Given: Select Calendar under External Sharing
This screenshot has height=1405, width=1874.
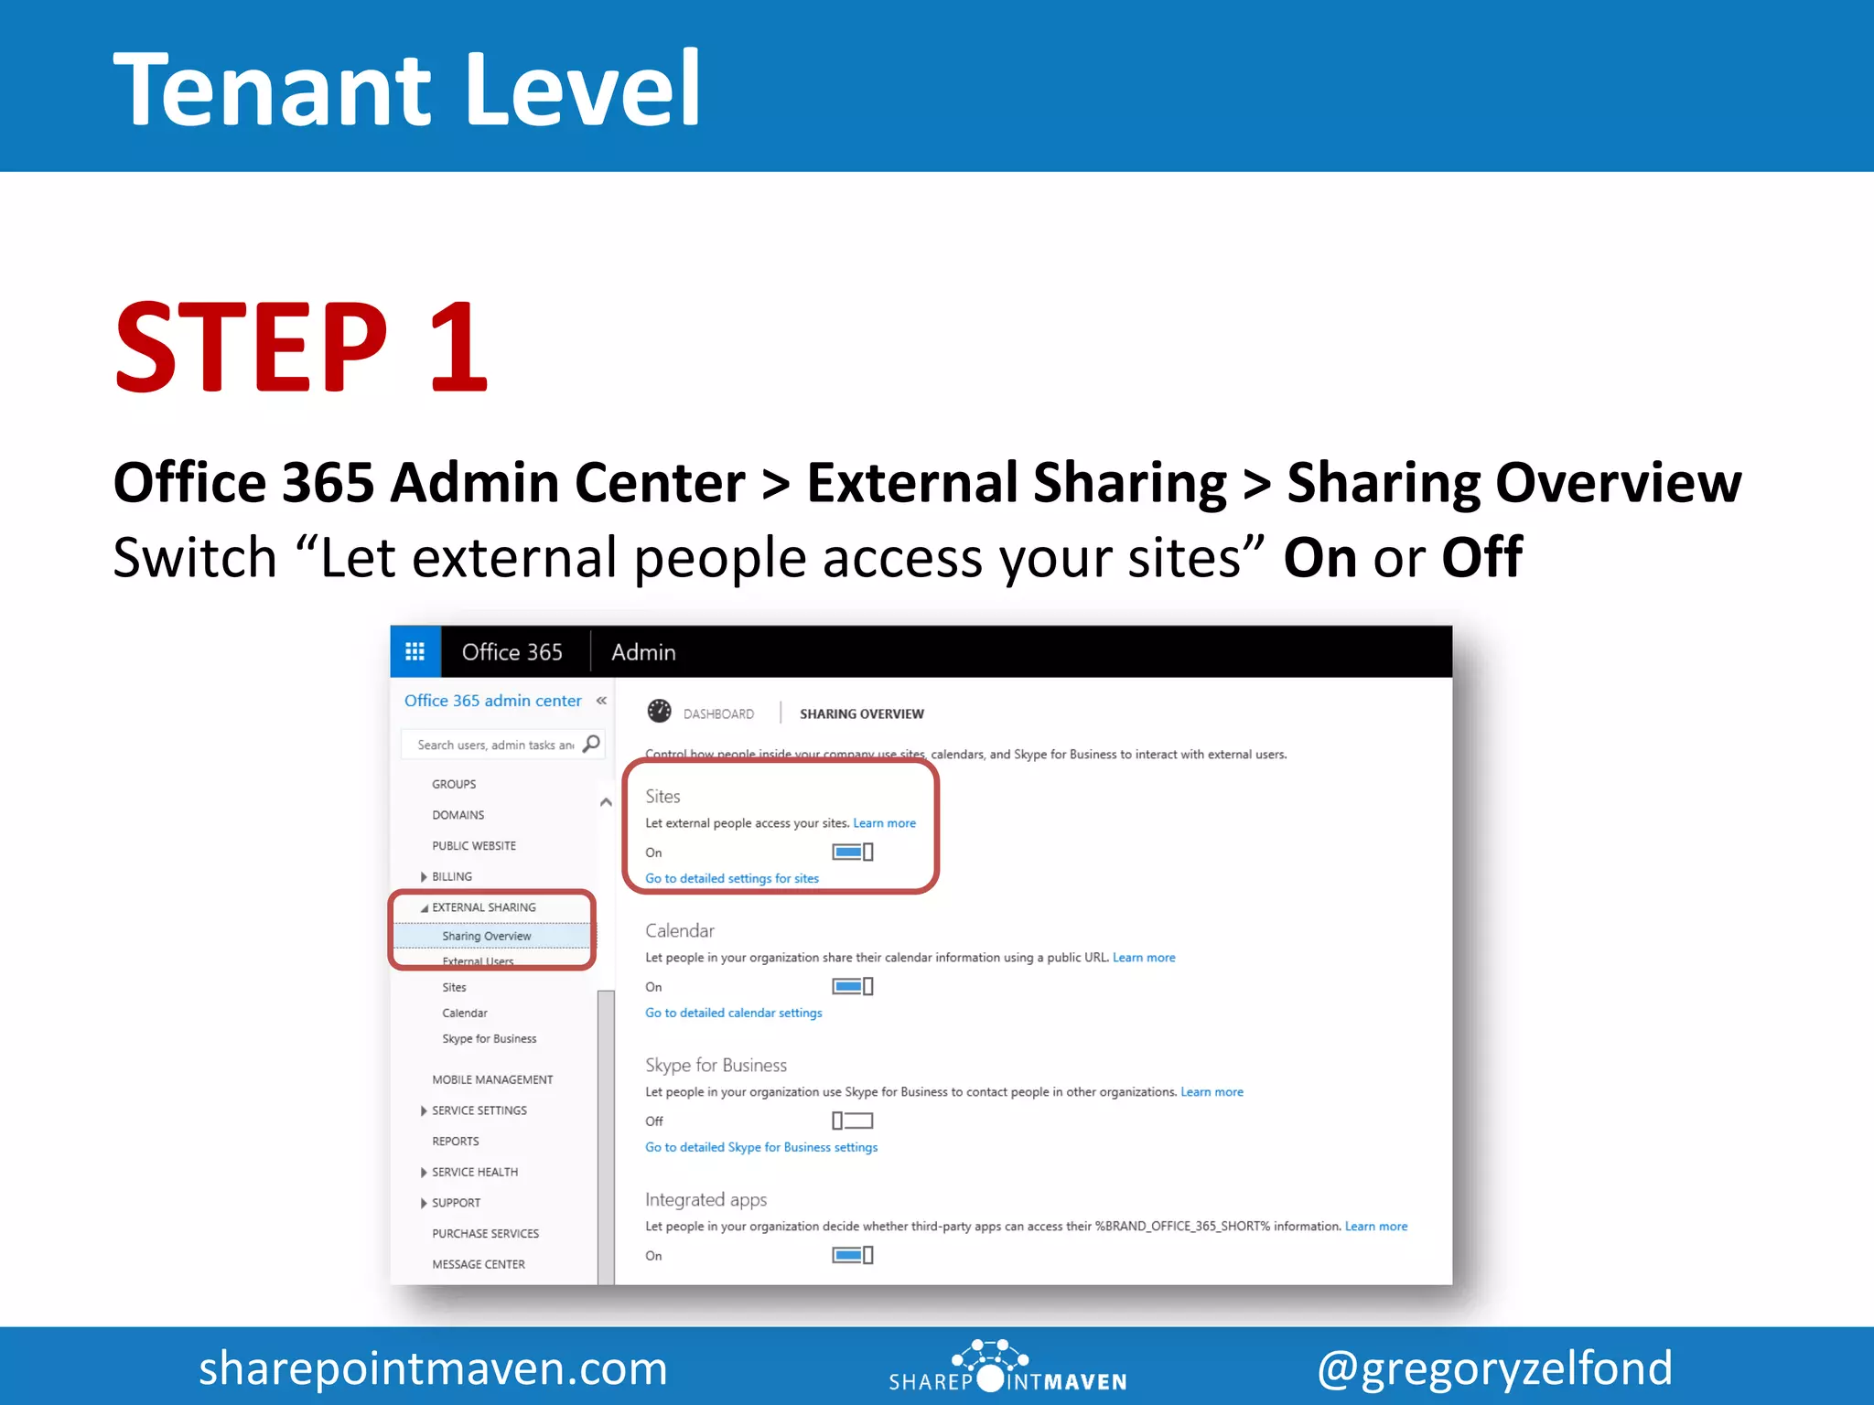Looking at the screenshot, I should 465,1013.
